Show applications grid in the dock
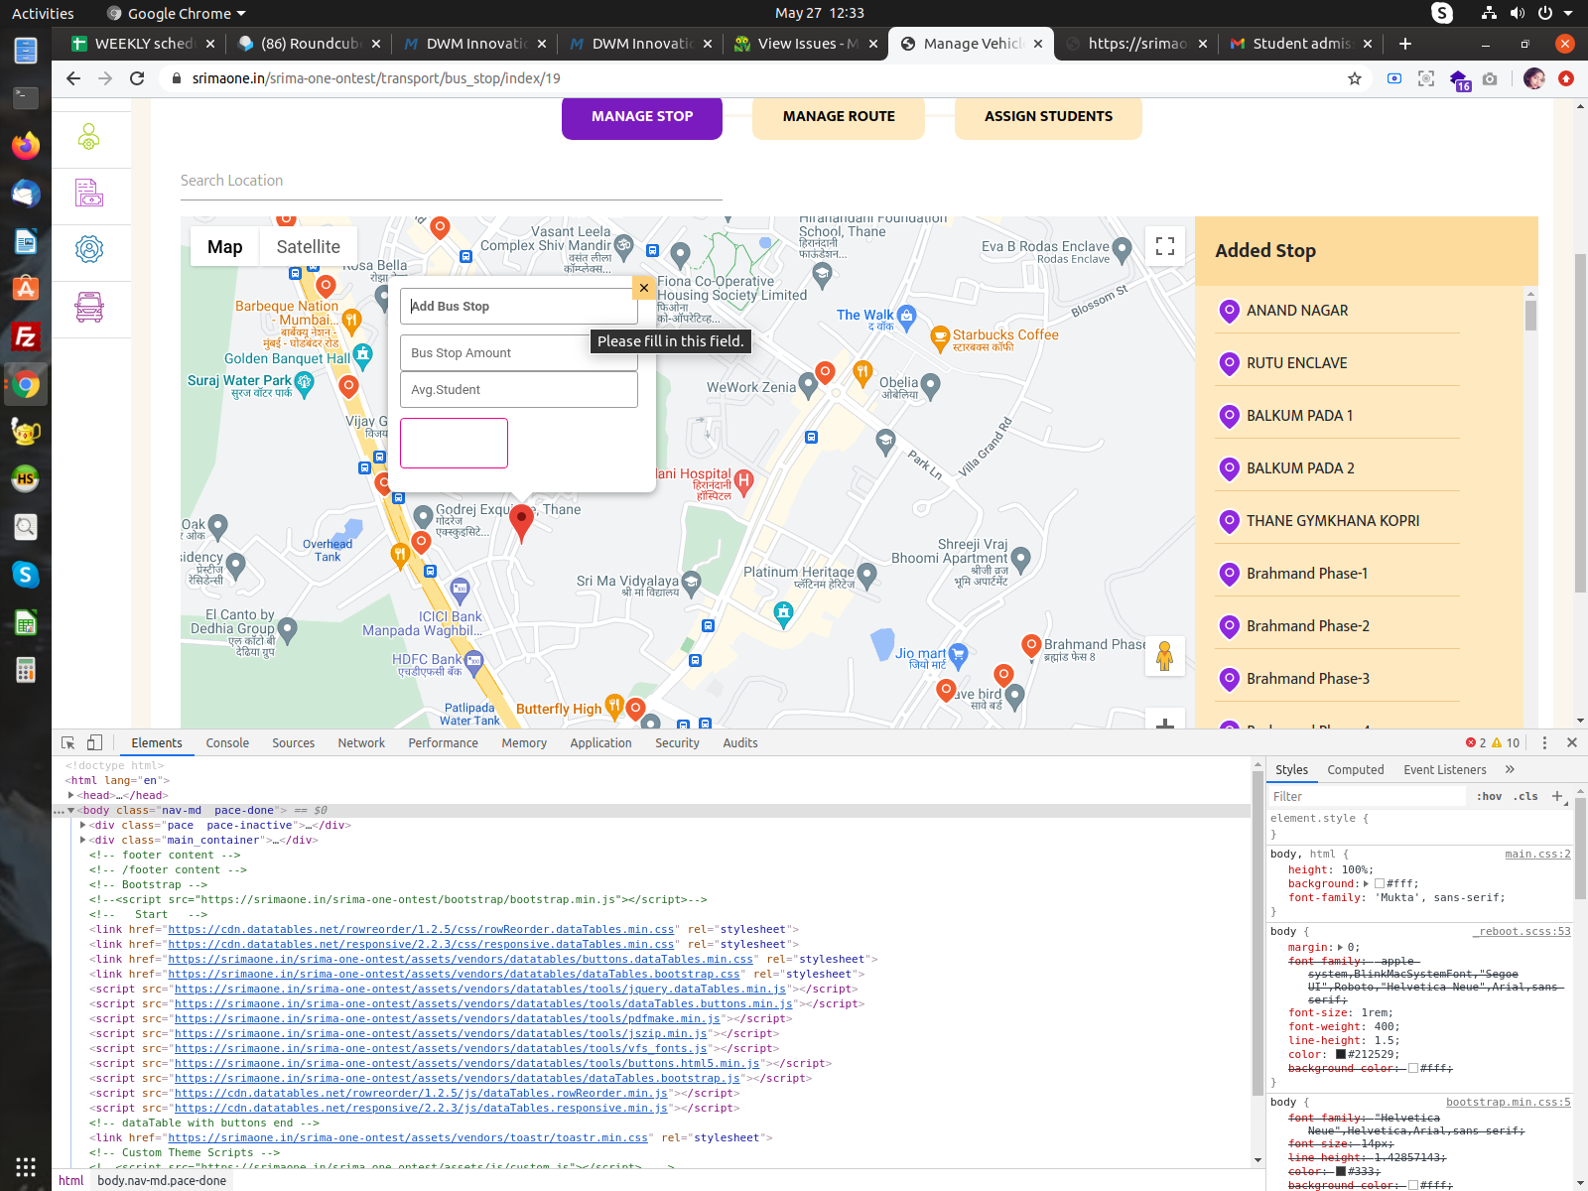 [26, 1166]
